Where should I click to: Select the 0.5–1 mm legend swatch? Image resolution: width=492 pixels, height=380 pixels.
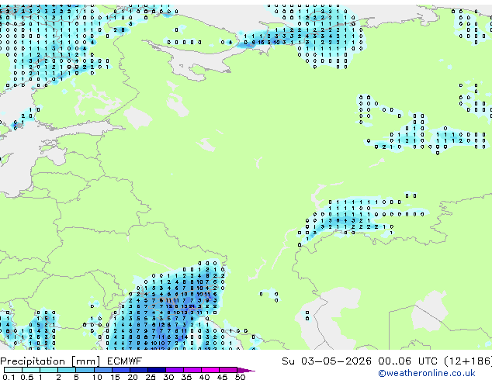31,370
